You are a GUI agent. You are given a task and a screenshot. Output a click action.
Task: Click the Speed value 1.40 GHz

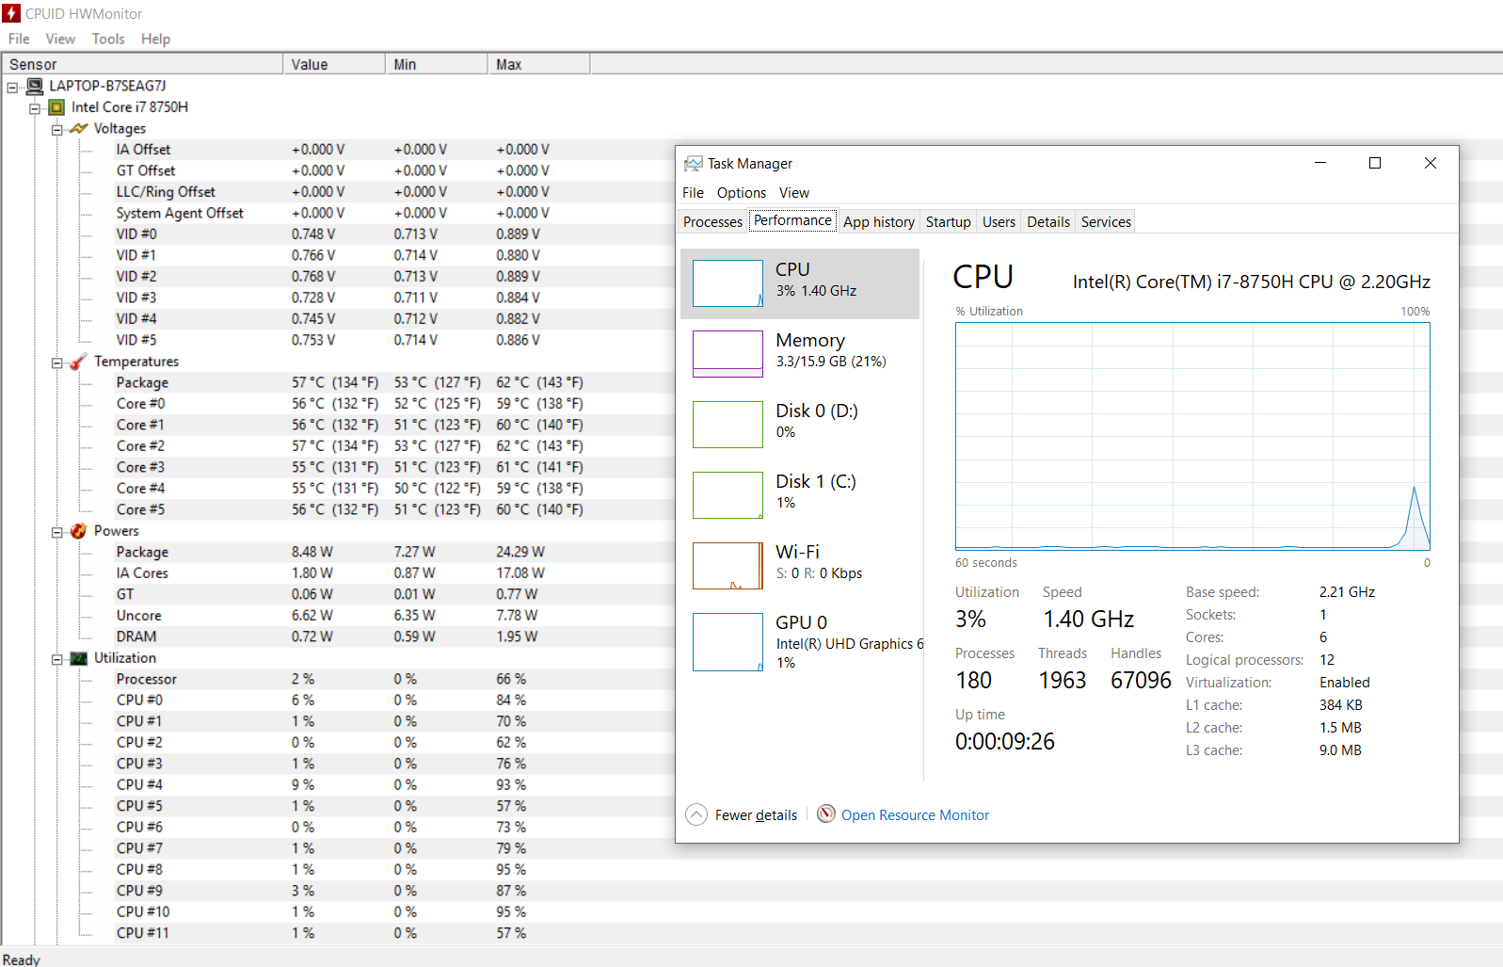coord(1089,620)
